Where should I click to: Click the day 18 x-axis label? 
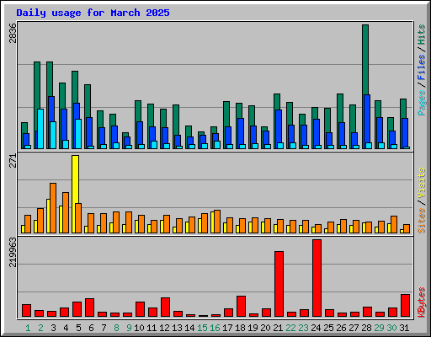pyautogui.click(x=240, y=328)
